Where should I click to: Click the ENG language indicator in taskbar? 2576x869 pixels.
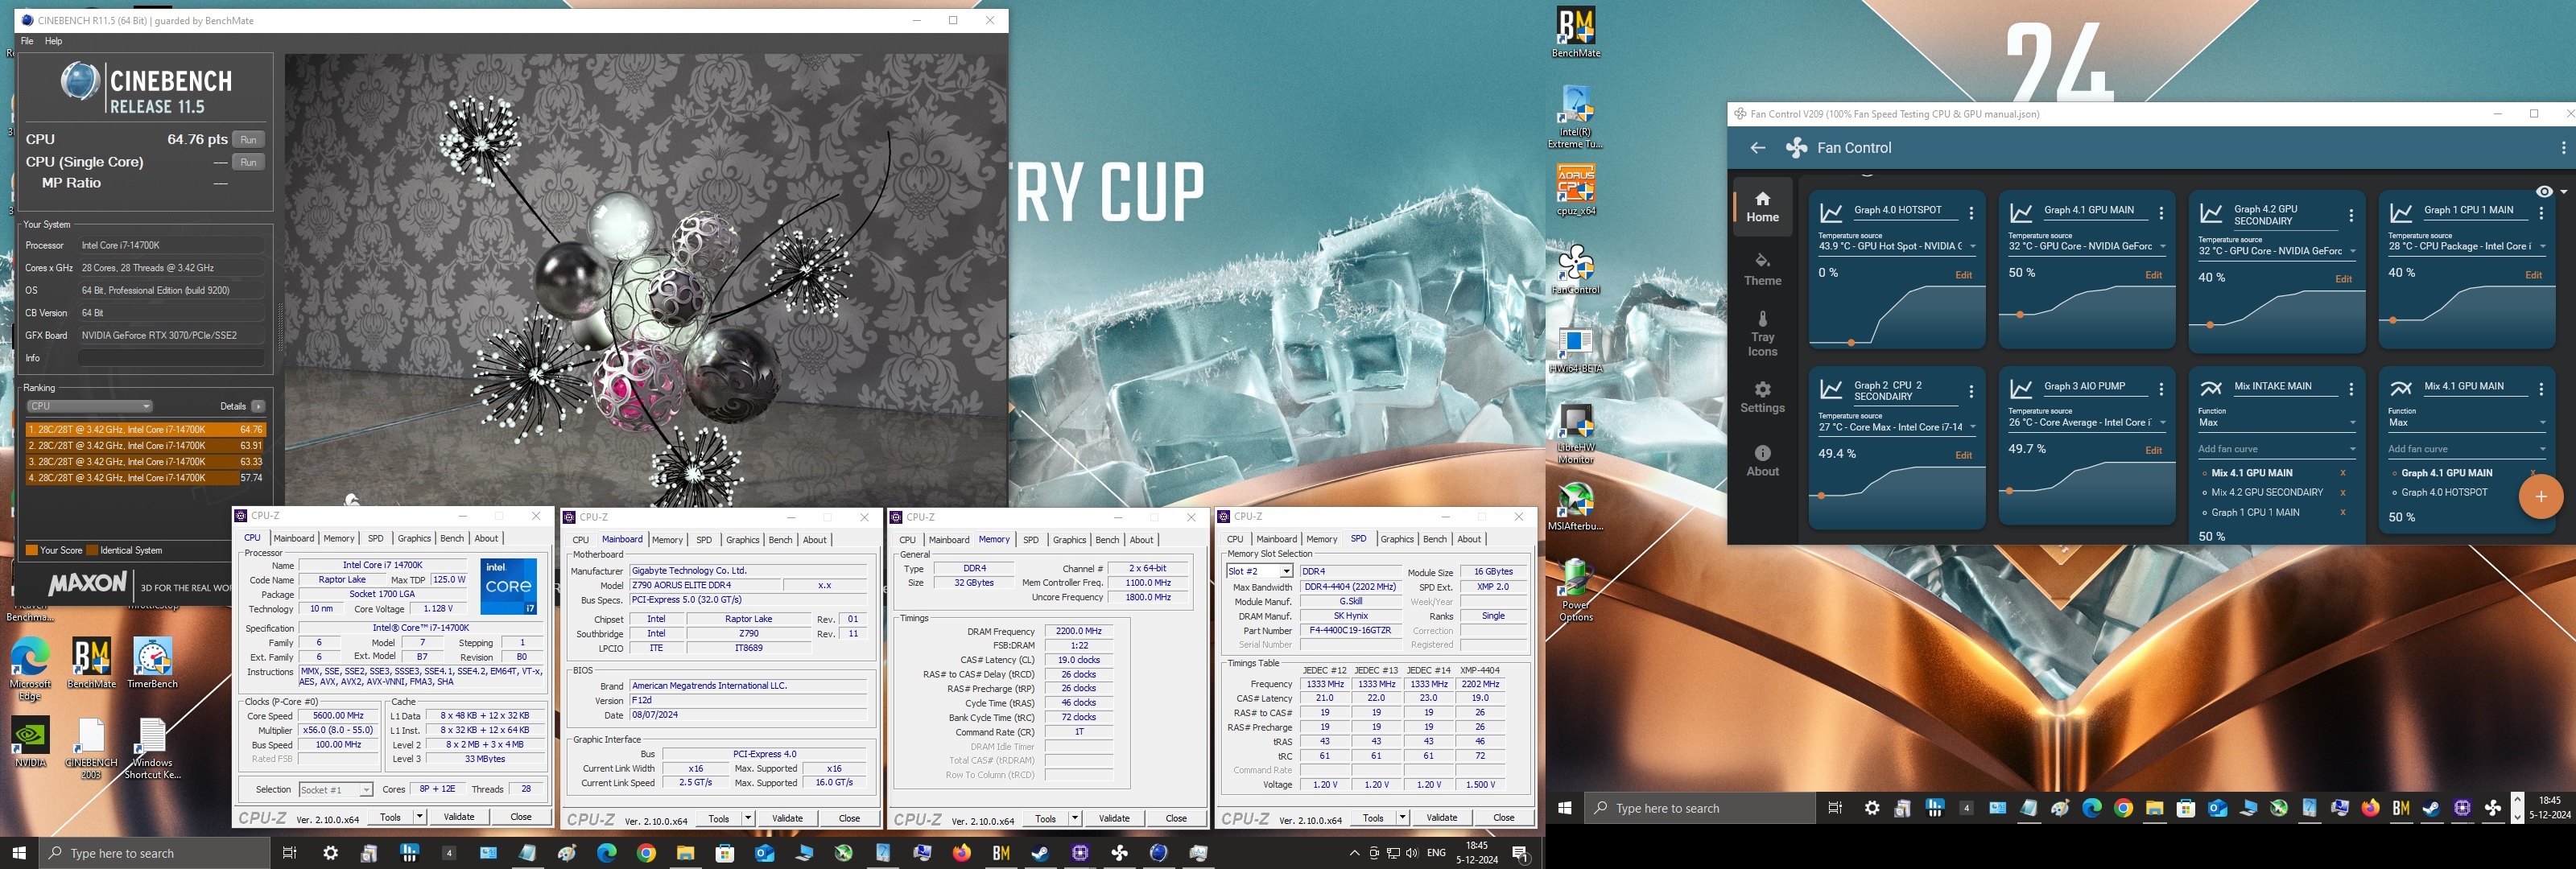coord(1436,853)
